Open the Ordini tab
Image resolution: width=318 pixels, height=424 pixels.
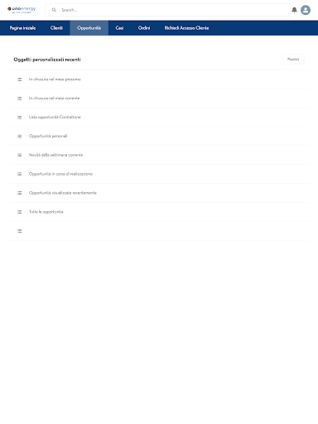(x=144, y=28)
